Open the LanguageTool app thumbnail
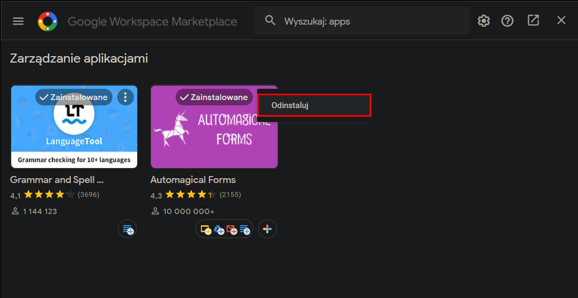Image resolution: width=578 pixels, height=298 pixels. click(74, 127)
